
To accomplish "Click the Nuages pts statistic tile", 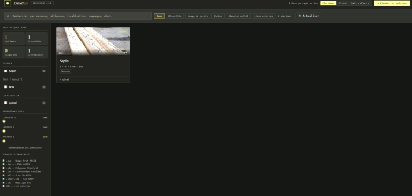I will tap(13, 52).
